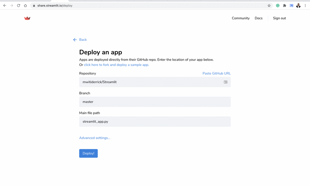Image resolution: width=310 pixels, height=186 pixels.
Task: Reload the page
Action: 18,5
